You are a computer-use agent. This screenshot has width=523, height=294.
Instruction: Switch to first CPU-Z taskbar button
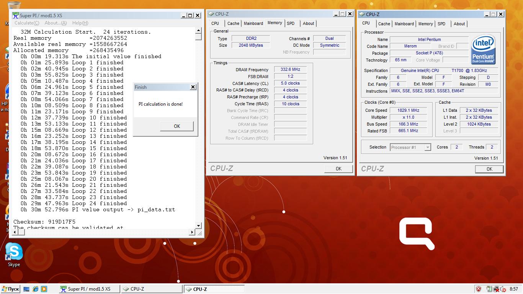coord(152,289)
